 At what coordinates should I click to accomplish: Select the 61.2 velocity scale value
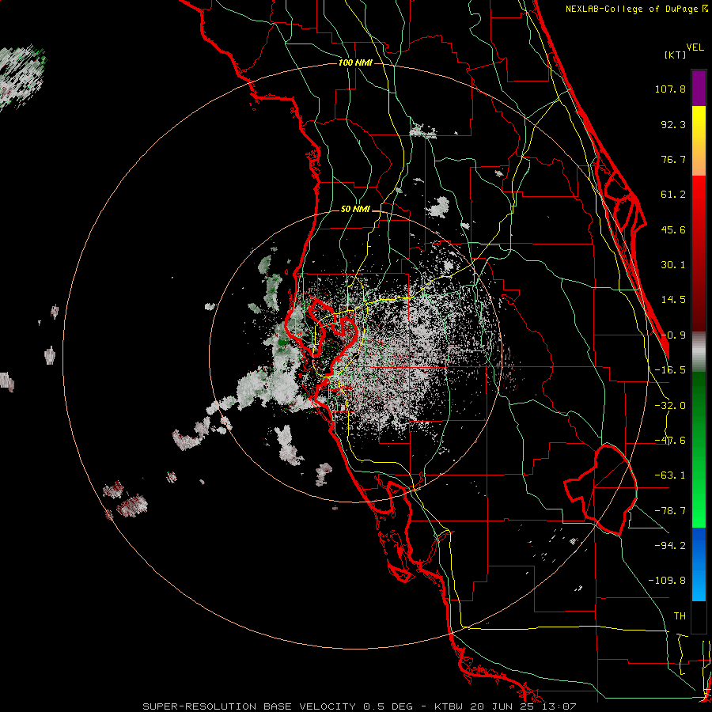[673, 195]
